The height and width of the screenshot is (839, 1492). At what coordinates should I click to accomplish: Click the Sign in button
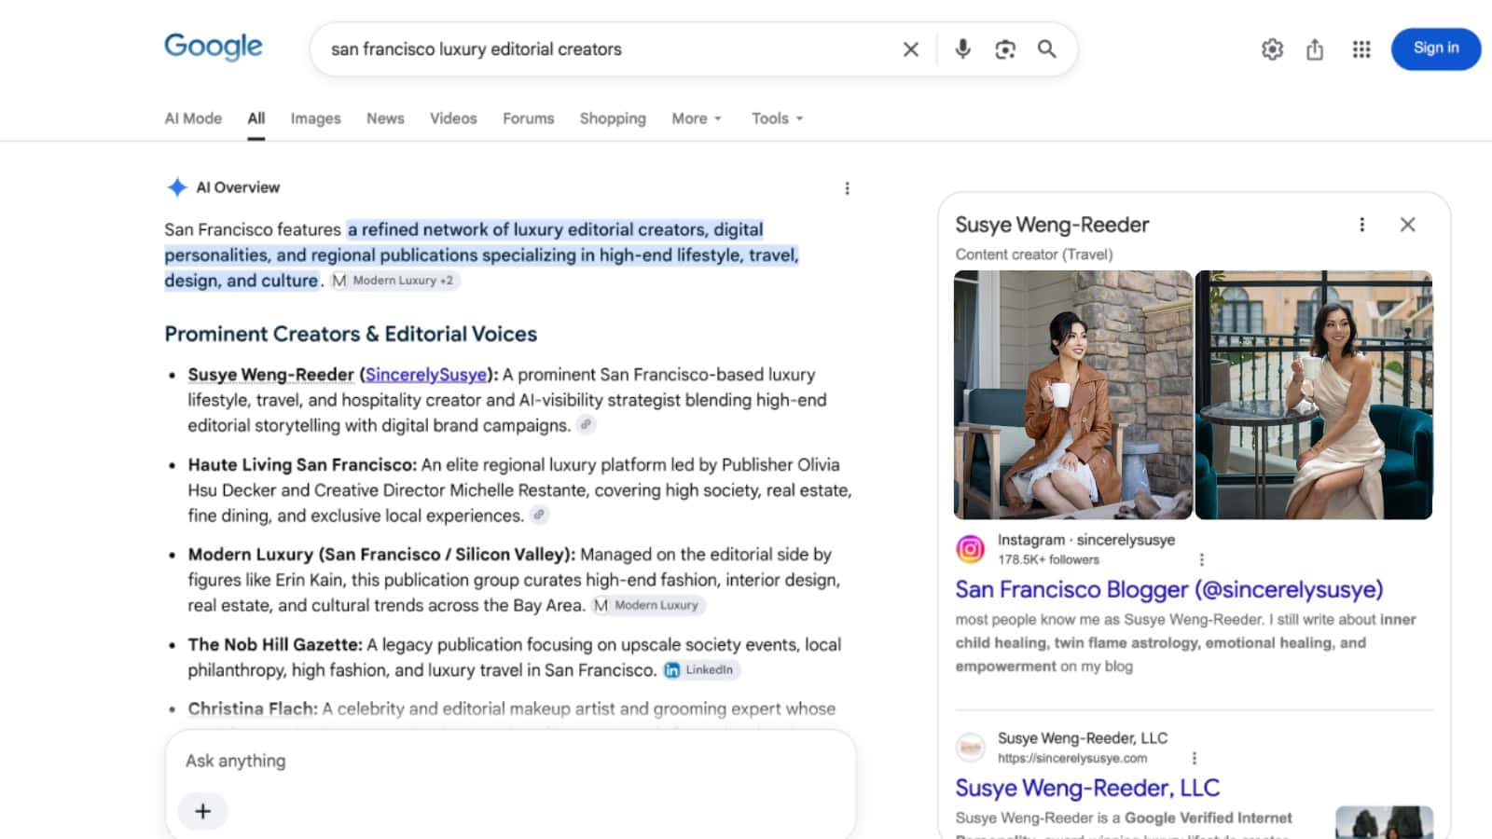pyautogui.click(x=1436, y=48)
